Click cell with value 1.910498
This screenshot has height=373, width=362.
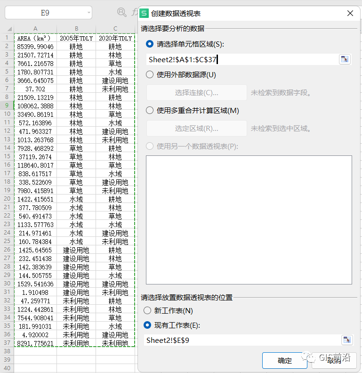(x=35, y=292)
